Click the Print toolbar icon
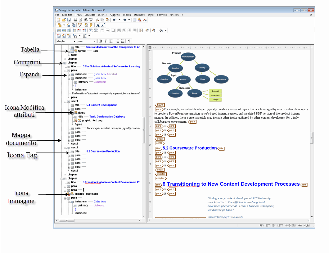The height and width of the screenshot is (253, 329). [x=75, y=20]
